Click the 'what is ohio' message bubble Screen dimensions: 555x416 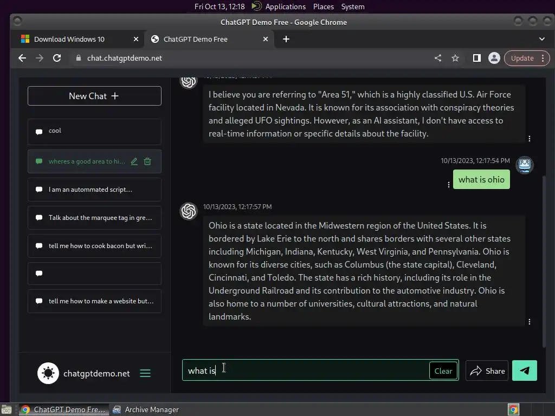[x=481, y=179]
